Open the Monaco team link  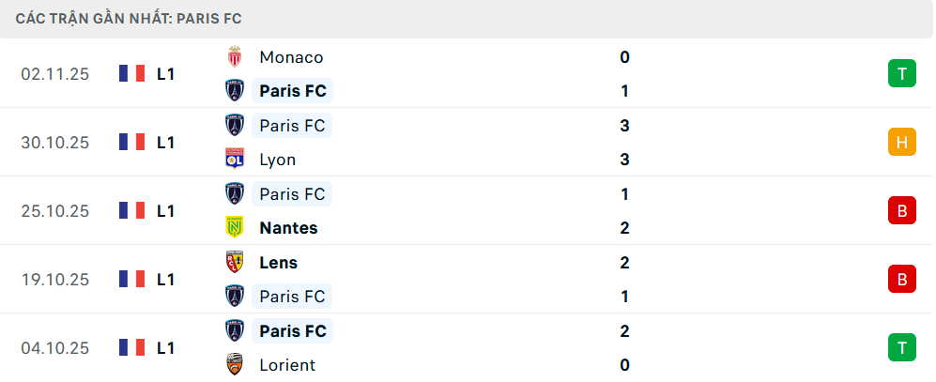291,57
